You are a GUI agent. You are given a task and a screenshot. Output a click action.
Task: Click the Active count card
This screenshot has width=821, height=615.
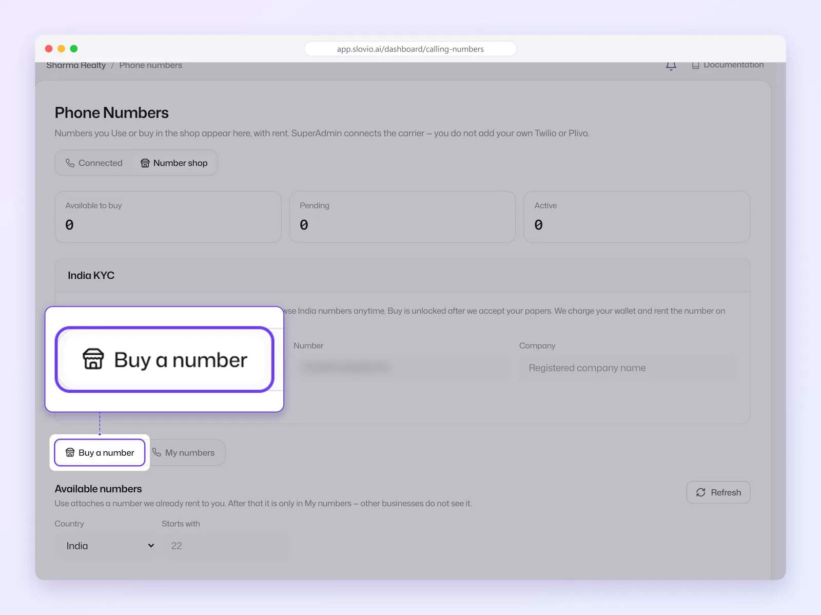[637, 217]
